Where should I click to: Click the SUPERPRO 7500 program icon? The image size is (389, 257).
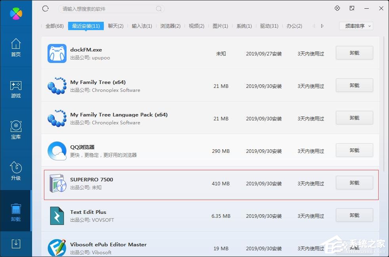(x=57, y=183)
